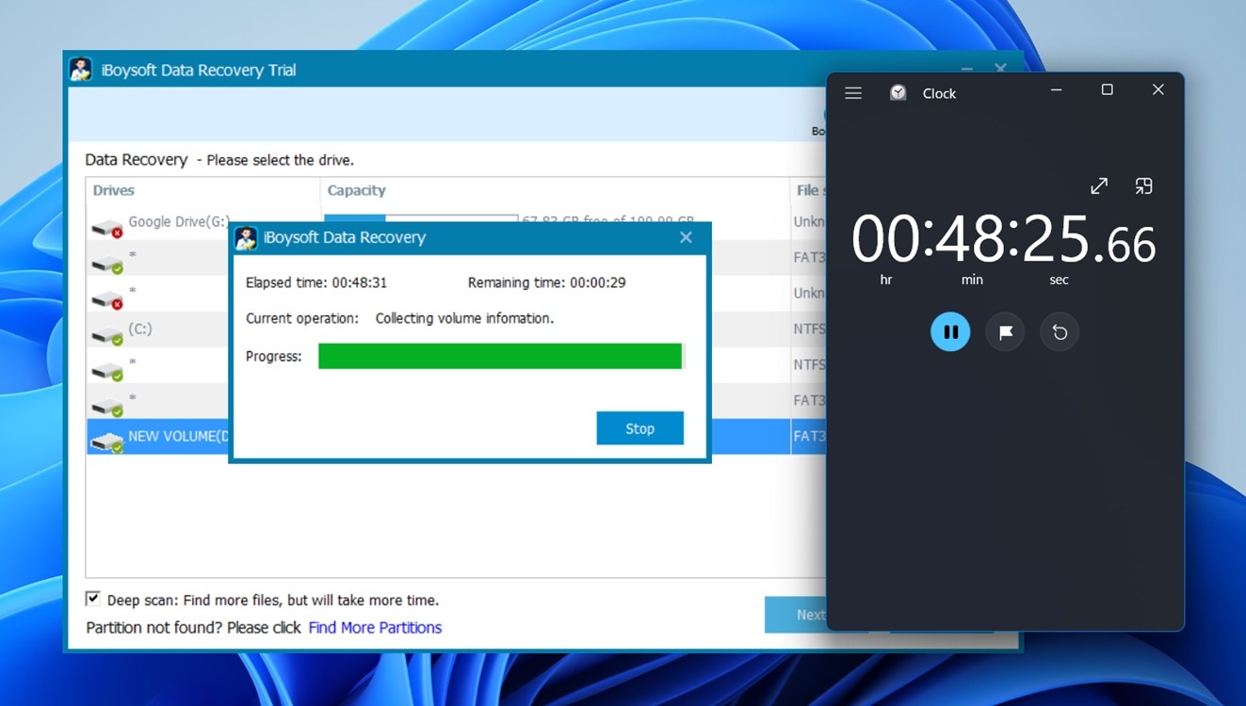Click the Elapsed time 00:48:31 text
1246x706 pixels.
pyautogui.click(x=316, y=282)
